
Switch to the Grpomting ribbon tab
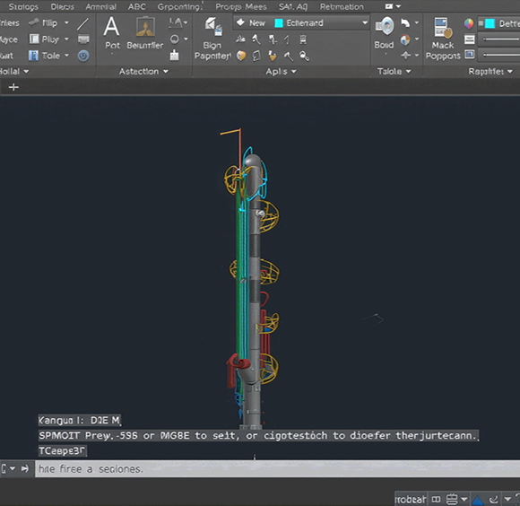click(179, 6)
